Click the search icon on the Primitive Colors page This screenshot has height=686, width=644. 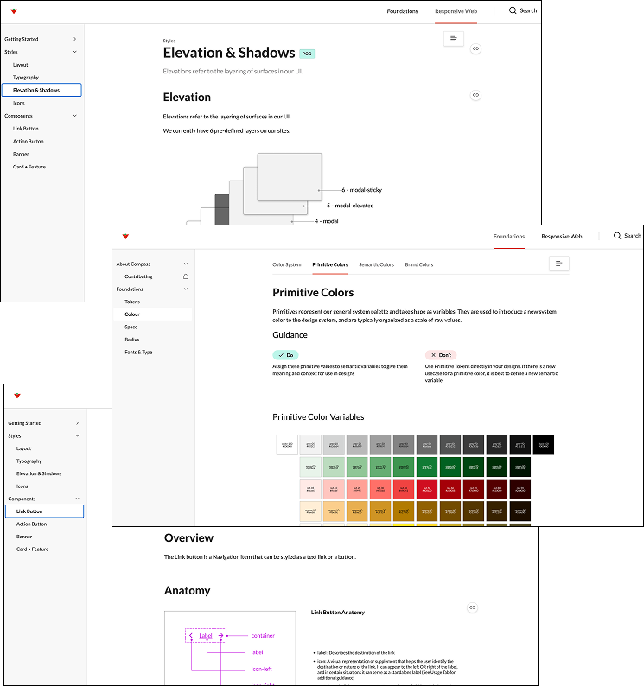tap(617, 236)
